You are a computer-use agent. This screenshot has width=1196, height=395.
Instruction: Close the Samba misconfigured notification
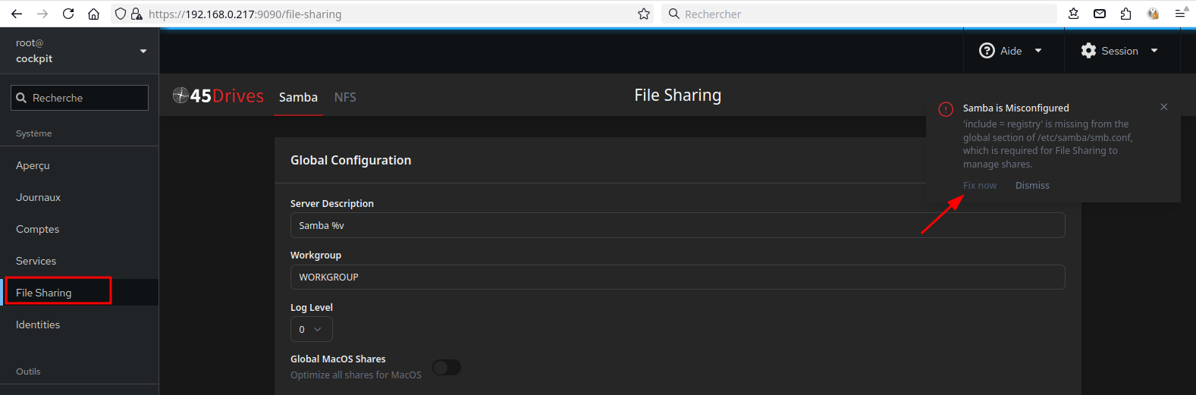click(x=1163, y=107)
